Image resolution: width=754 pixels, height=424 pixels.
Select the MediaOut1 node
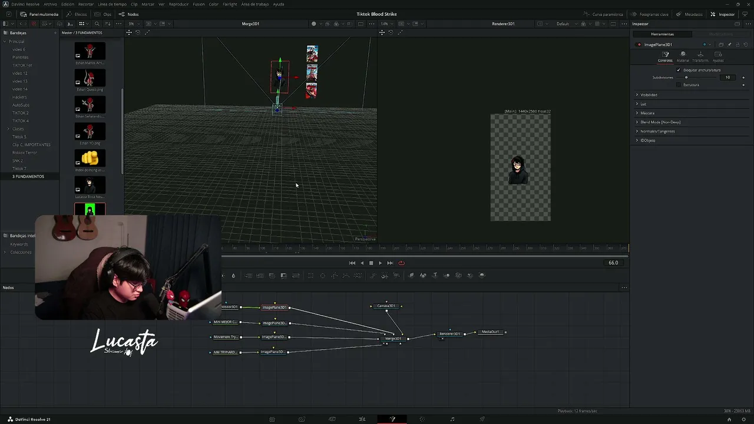(x=490, y=332)
